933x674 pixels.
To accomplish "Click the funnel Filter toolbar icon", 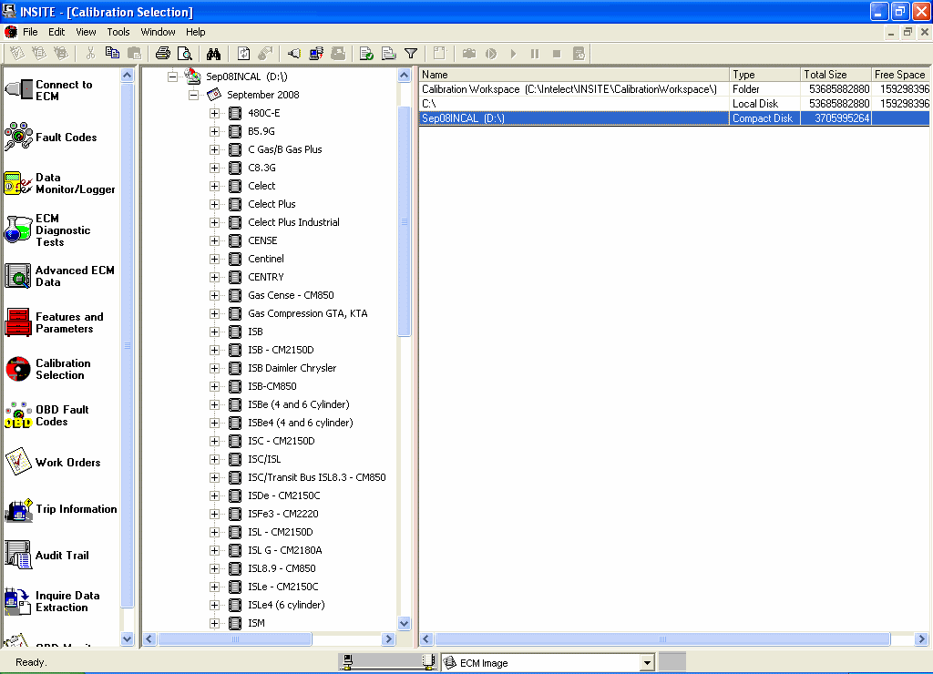I will pyautogui.click(x=411, y=54).
